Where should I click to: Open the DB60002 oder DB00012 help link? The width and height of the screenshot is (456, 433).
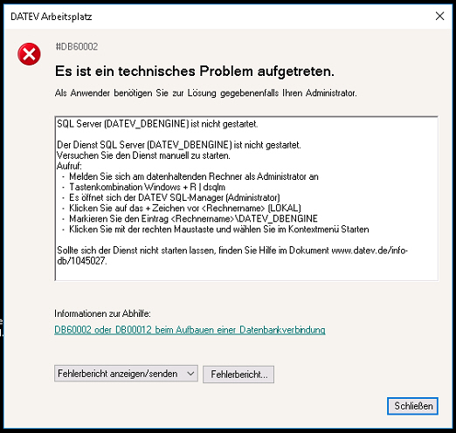tap(190, 330)
